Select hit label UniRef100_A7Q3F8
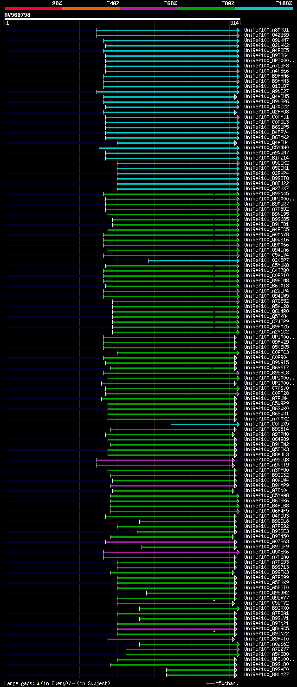This screenshot has height=687, width=297. pos(266,66)
